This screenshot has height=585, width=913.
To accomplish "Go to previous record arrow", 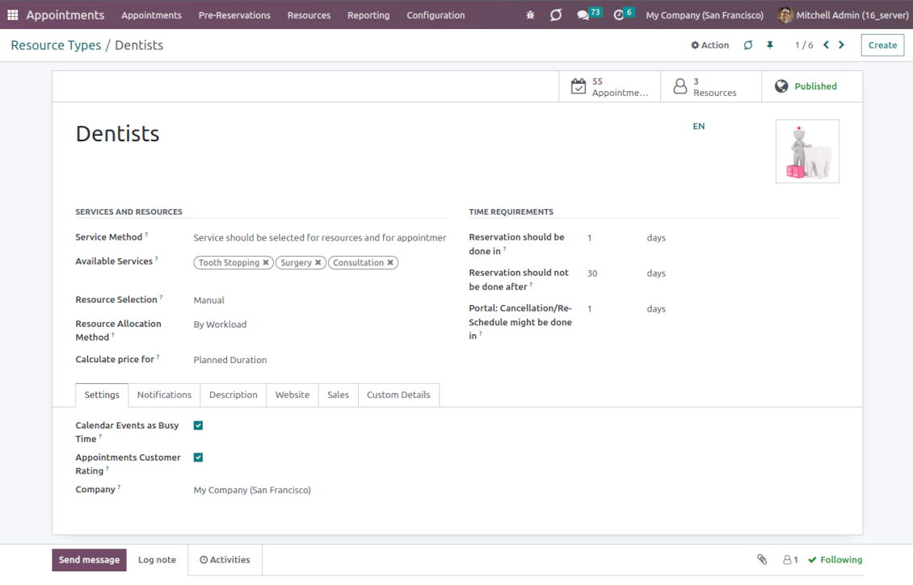I will tap(826, 45).
